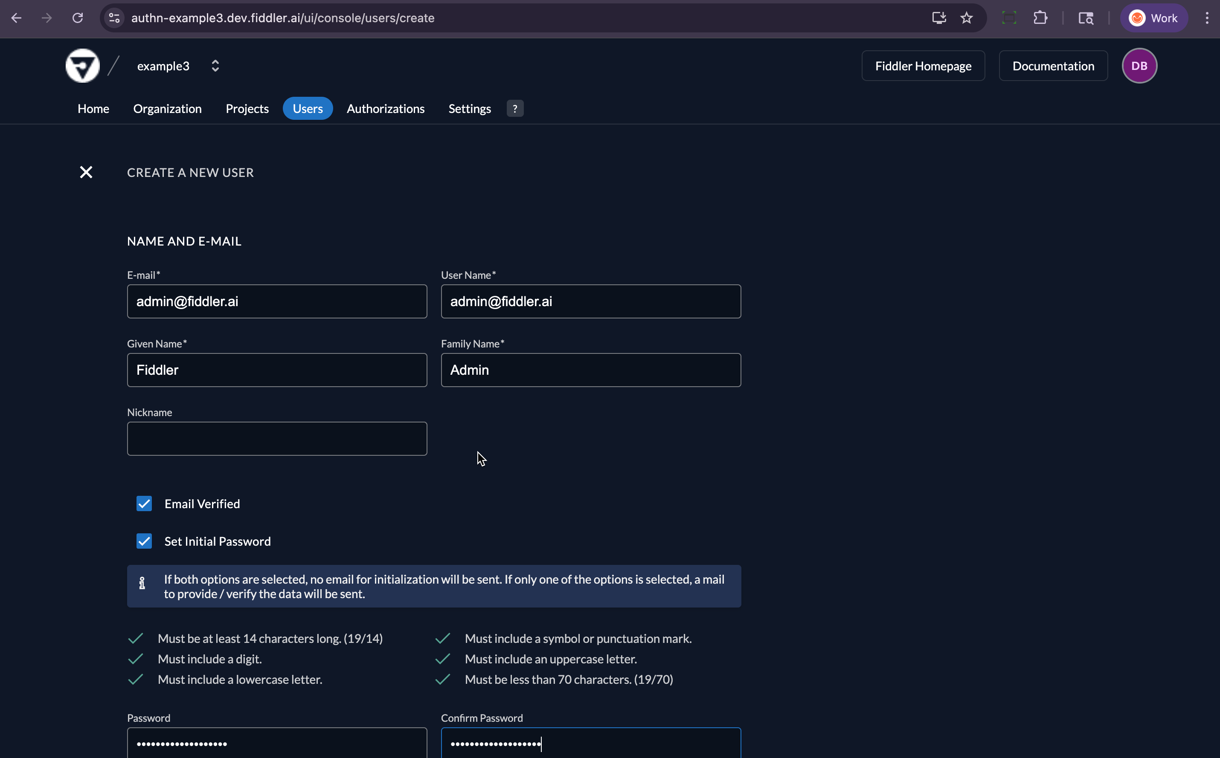
Task: Switch to the Authorizations tab
Action: pos(385,108)
